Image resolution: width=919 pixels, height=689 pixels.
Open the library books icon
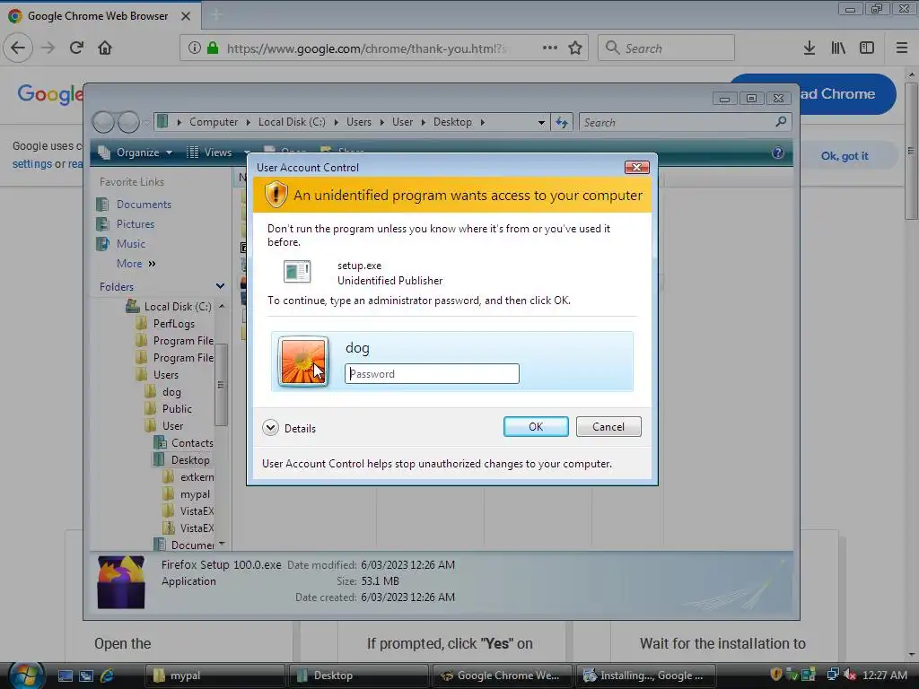838,48
